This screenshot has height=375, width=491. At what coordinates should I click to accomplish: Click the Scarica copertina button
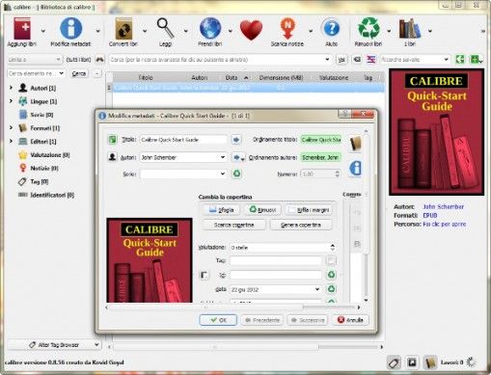click(234, 225)
